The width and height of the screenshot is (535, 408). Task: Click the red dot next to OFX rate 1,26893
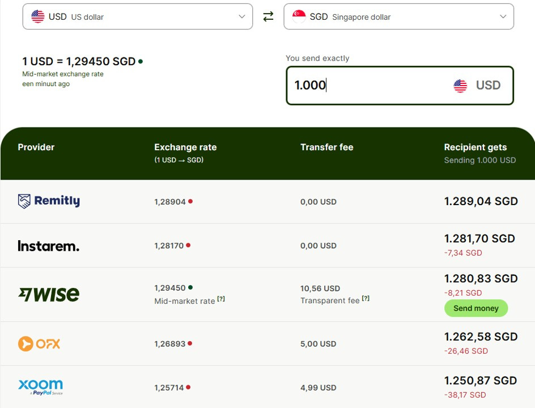[x=190, y=343]
